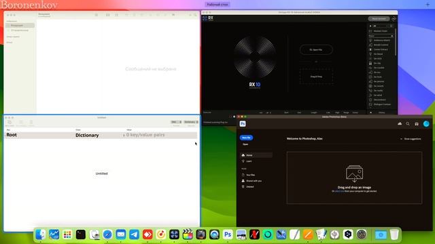Add a new desktop with the plus button
The image size is (435, 244).
[x=428, y=5]
